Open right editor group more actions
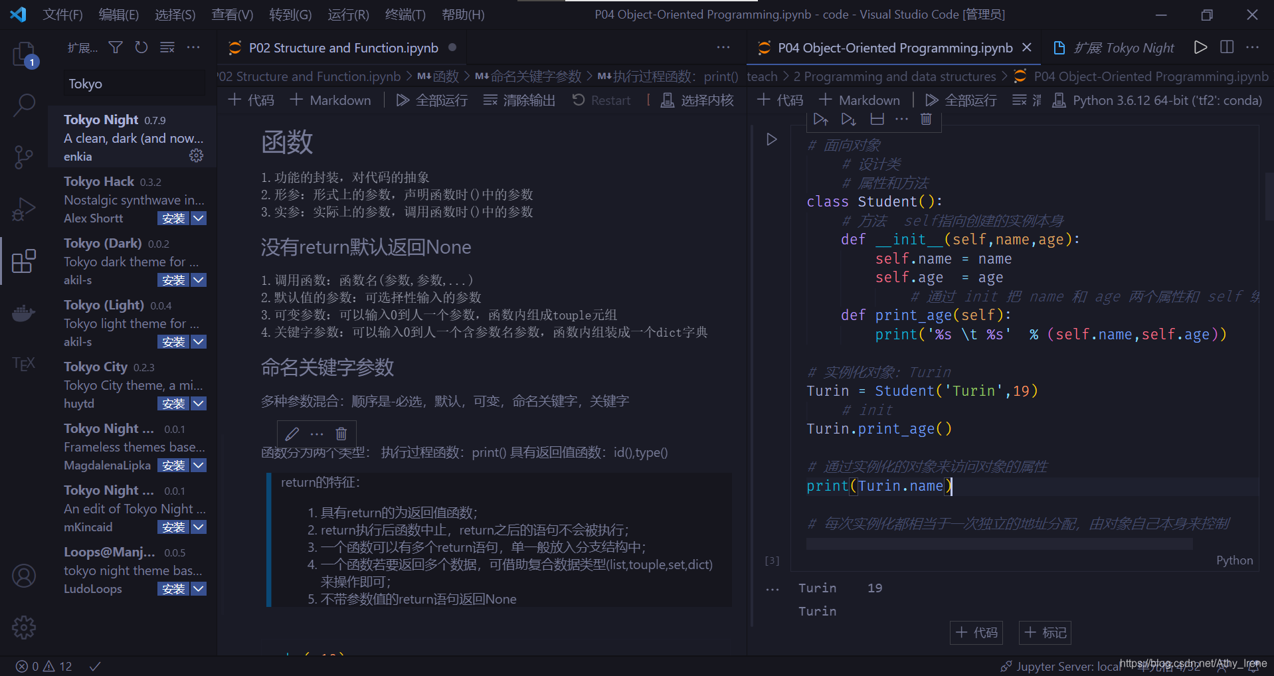Screen dimensions: 1274x676 pyautogui.click(x=1253, y=47)
